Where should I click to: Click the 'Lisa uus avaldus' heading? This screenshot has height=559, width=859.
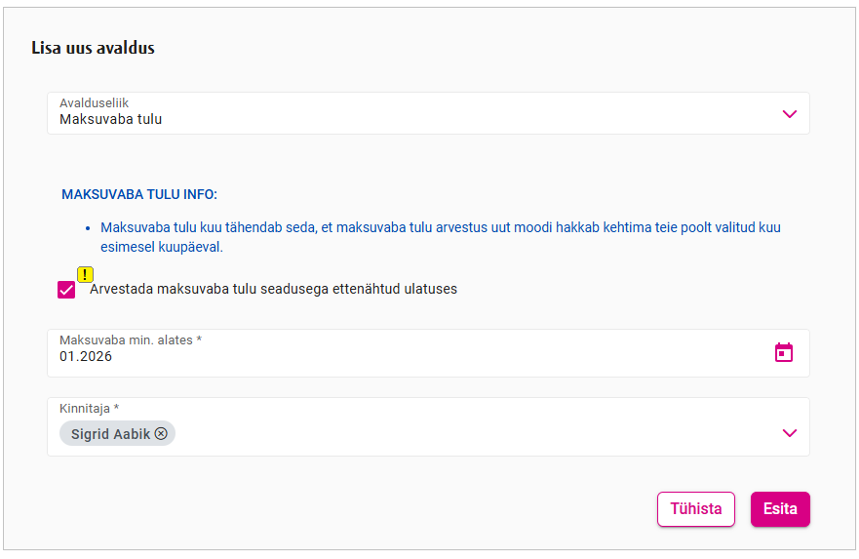click(93, 48)
